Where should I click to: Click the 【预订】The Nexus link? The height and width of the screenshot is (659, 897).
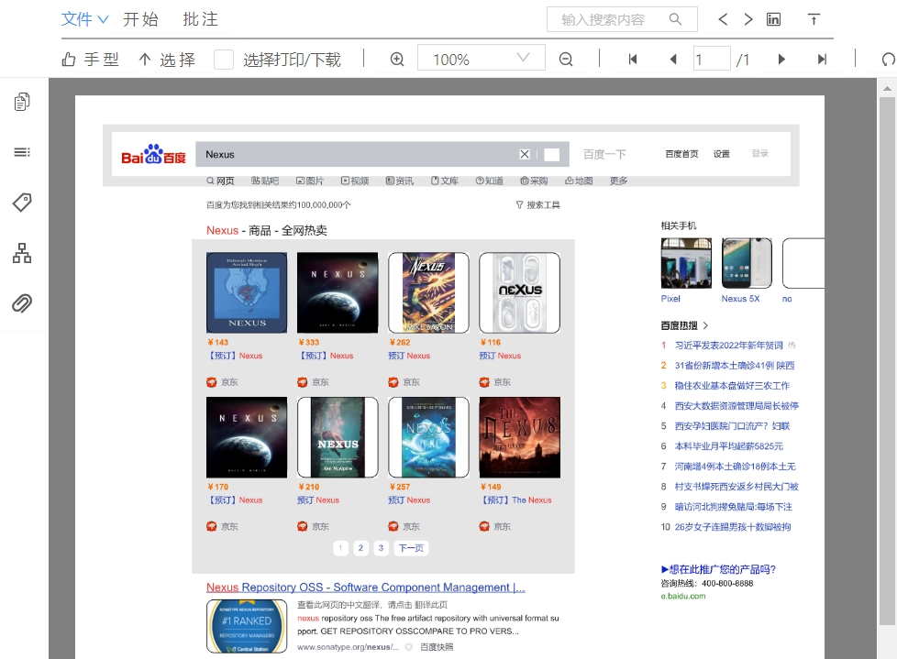tap(516, 500)
